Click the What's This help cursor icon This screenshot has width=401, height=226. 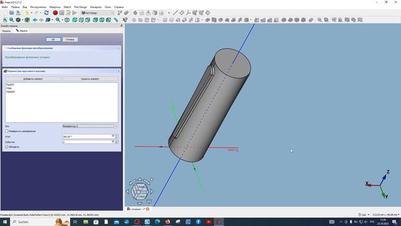pos(125,20)
